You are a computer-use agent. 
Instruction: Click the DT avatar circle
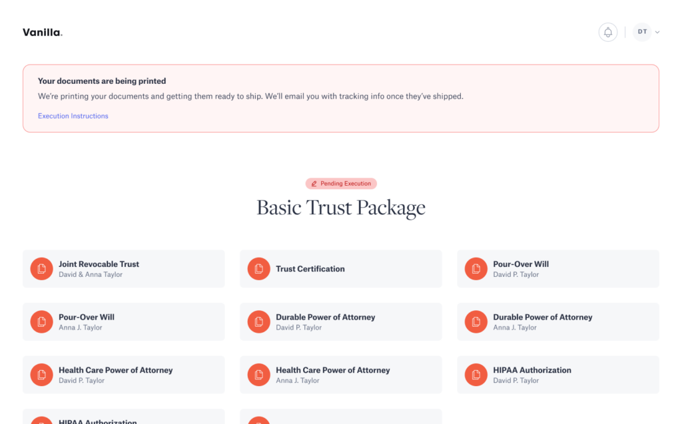coord(641,32)
